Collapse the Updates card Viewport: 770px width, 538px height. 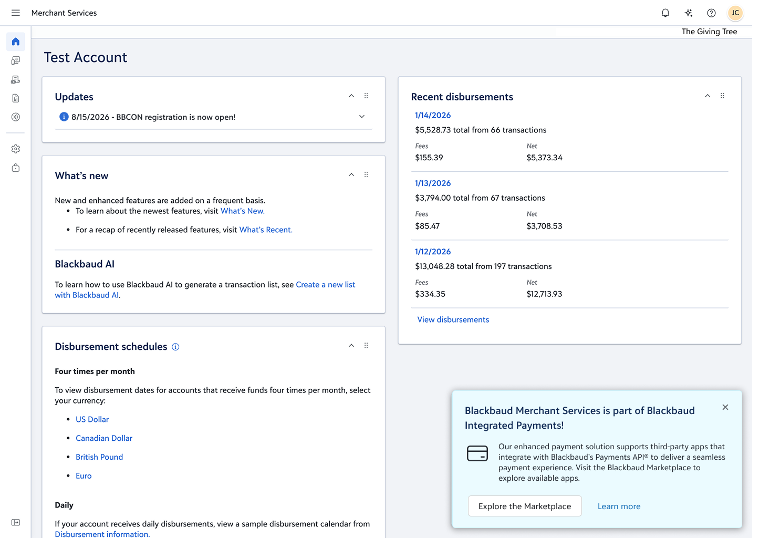pos(351,96)
